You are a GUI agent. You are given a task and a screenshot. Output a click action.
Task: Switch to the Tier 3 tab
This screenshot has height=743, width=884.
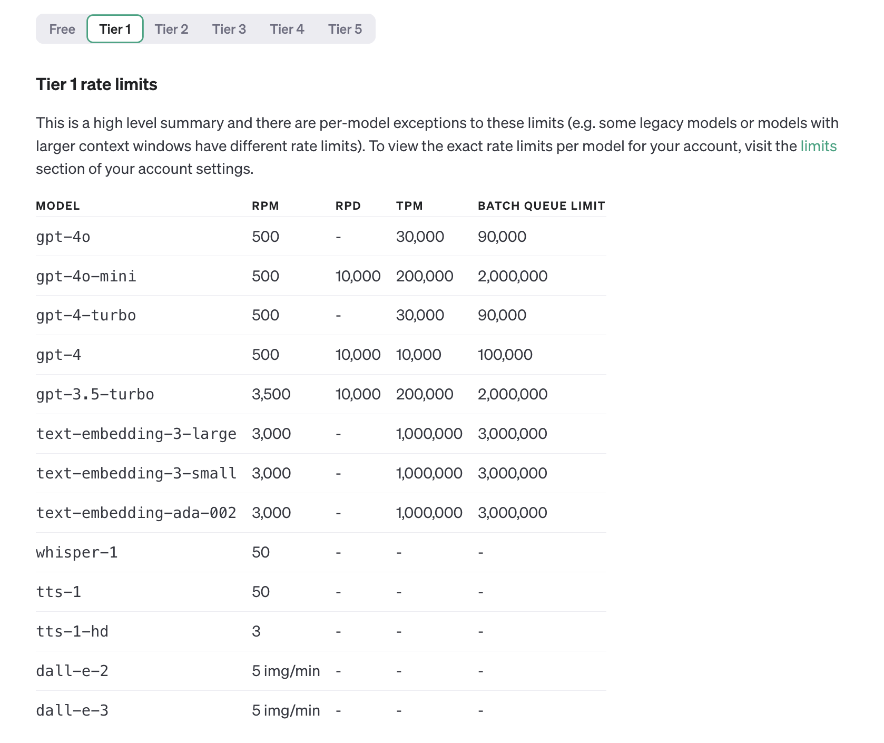(x=229, y=29)
